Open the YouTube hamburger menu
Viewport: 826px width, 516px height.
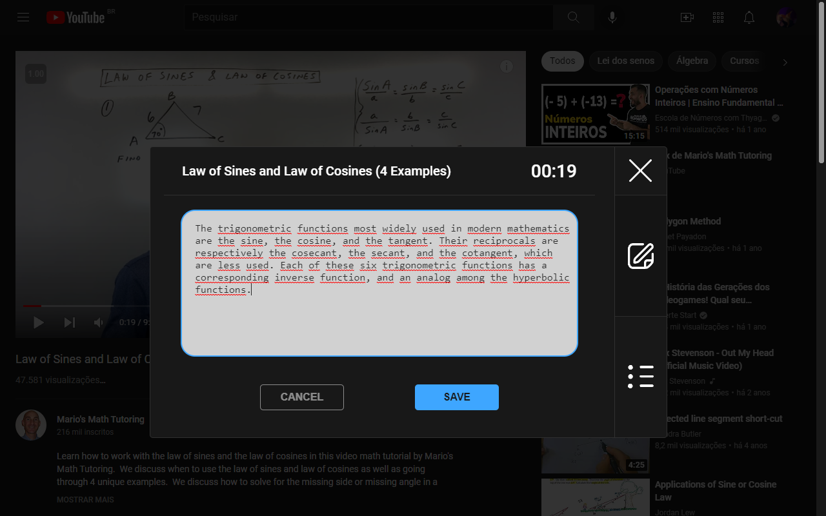[23, 17]
